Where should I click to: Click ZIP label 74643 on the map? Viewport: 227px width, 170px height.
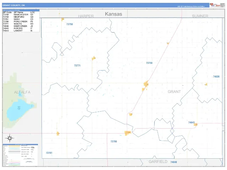[192, 123]
